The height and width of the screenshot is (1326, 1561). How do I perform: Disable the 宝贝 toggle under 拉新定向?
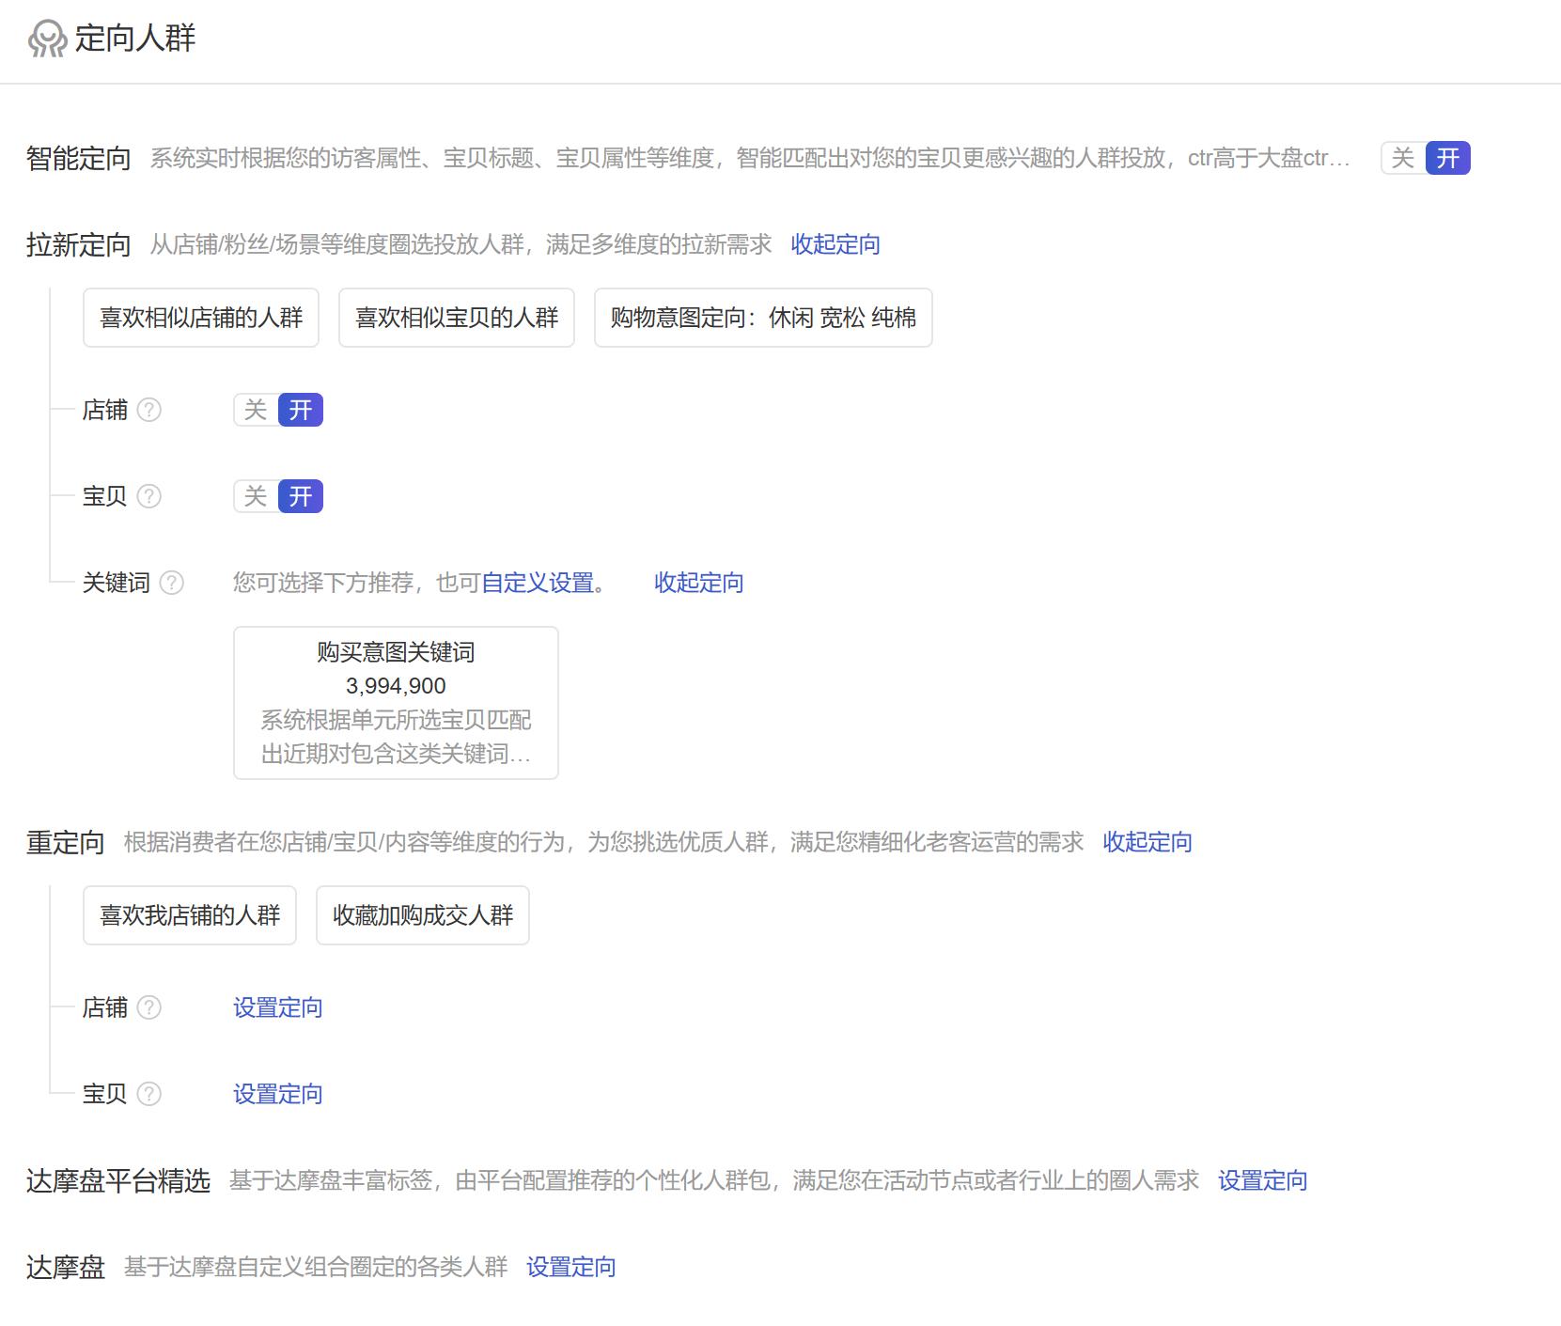254,496
